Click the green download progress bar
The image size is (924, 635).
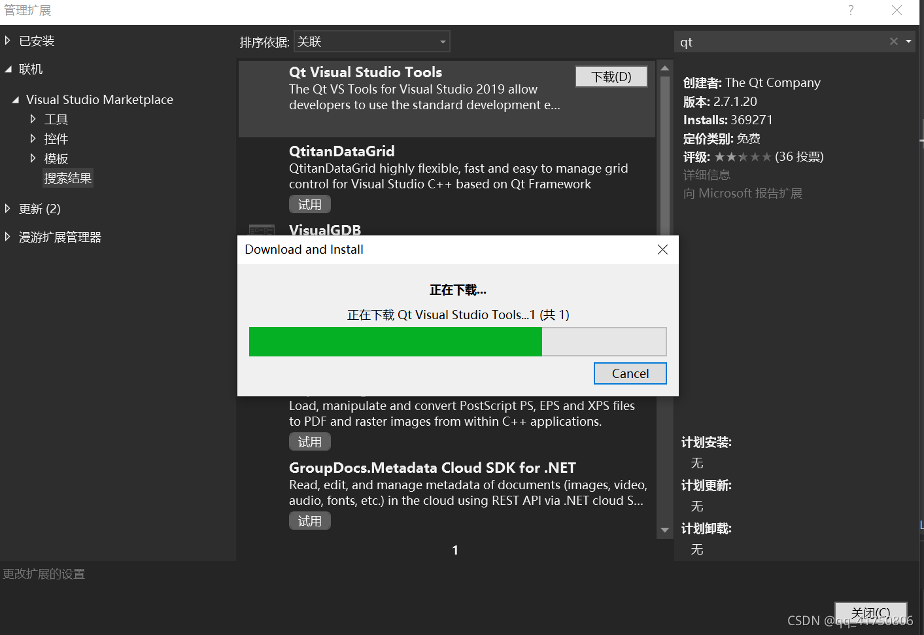[396, 341]
